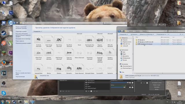Sort files by the Имя column
Viewport: 185px width, 104px height.
(x=137, y=37)
